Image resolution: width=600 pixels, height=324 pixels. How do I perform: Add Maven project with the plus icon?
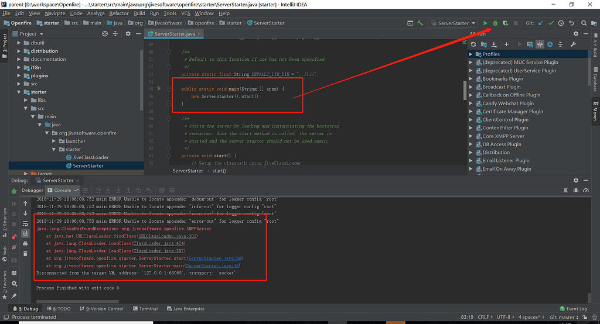tap(506, 44)
